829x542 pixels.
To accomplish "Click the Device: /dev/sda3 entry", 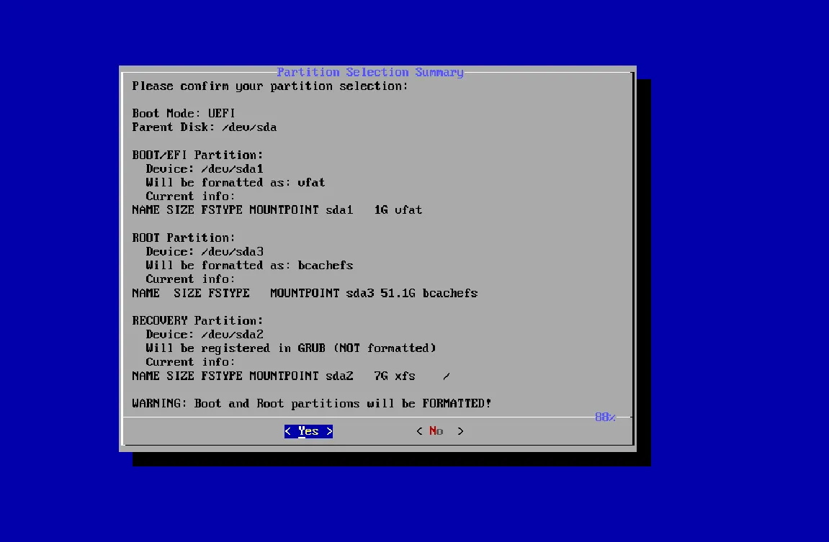I will click(x=205, y=252).
